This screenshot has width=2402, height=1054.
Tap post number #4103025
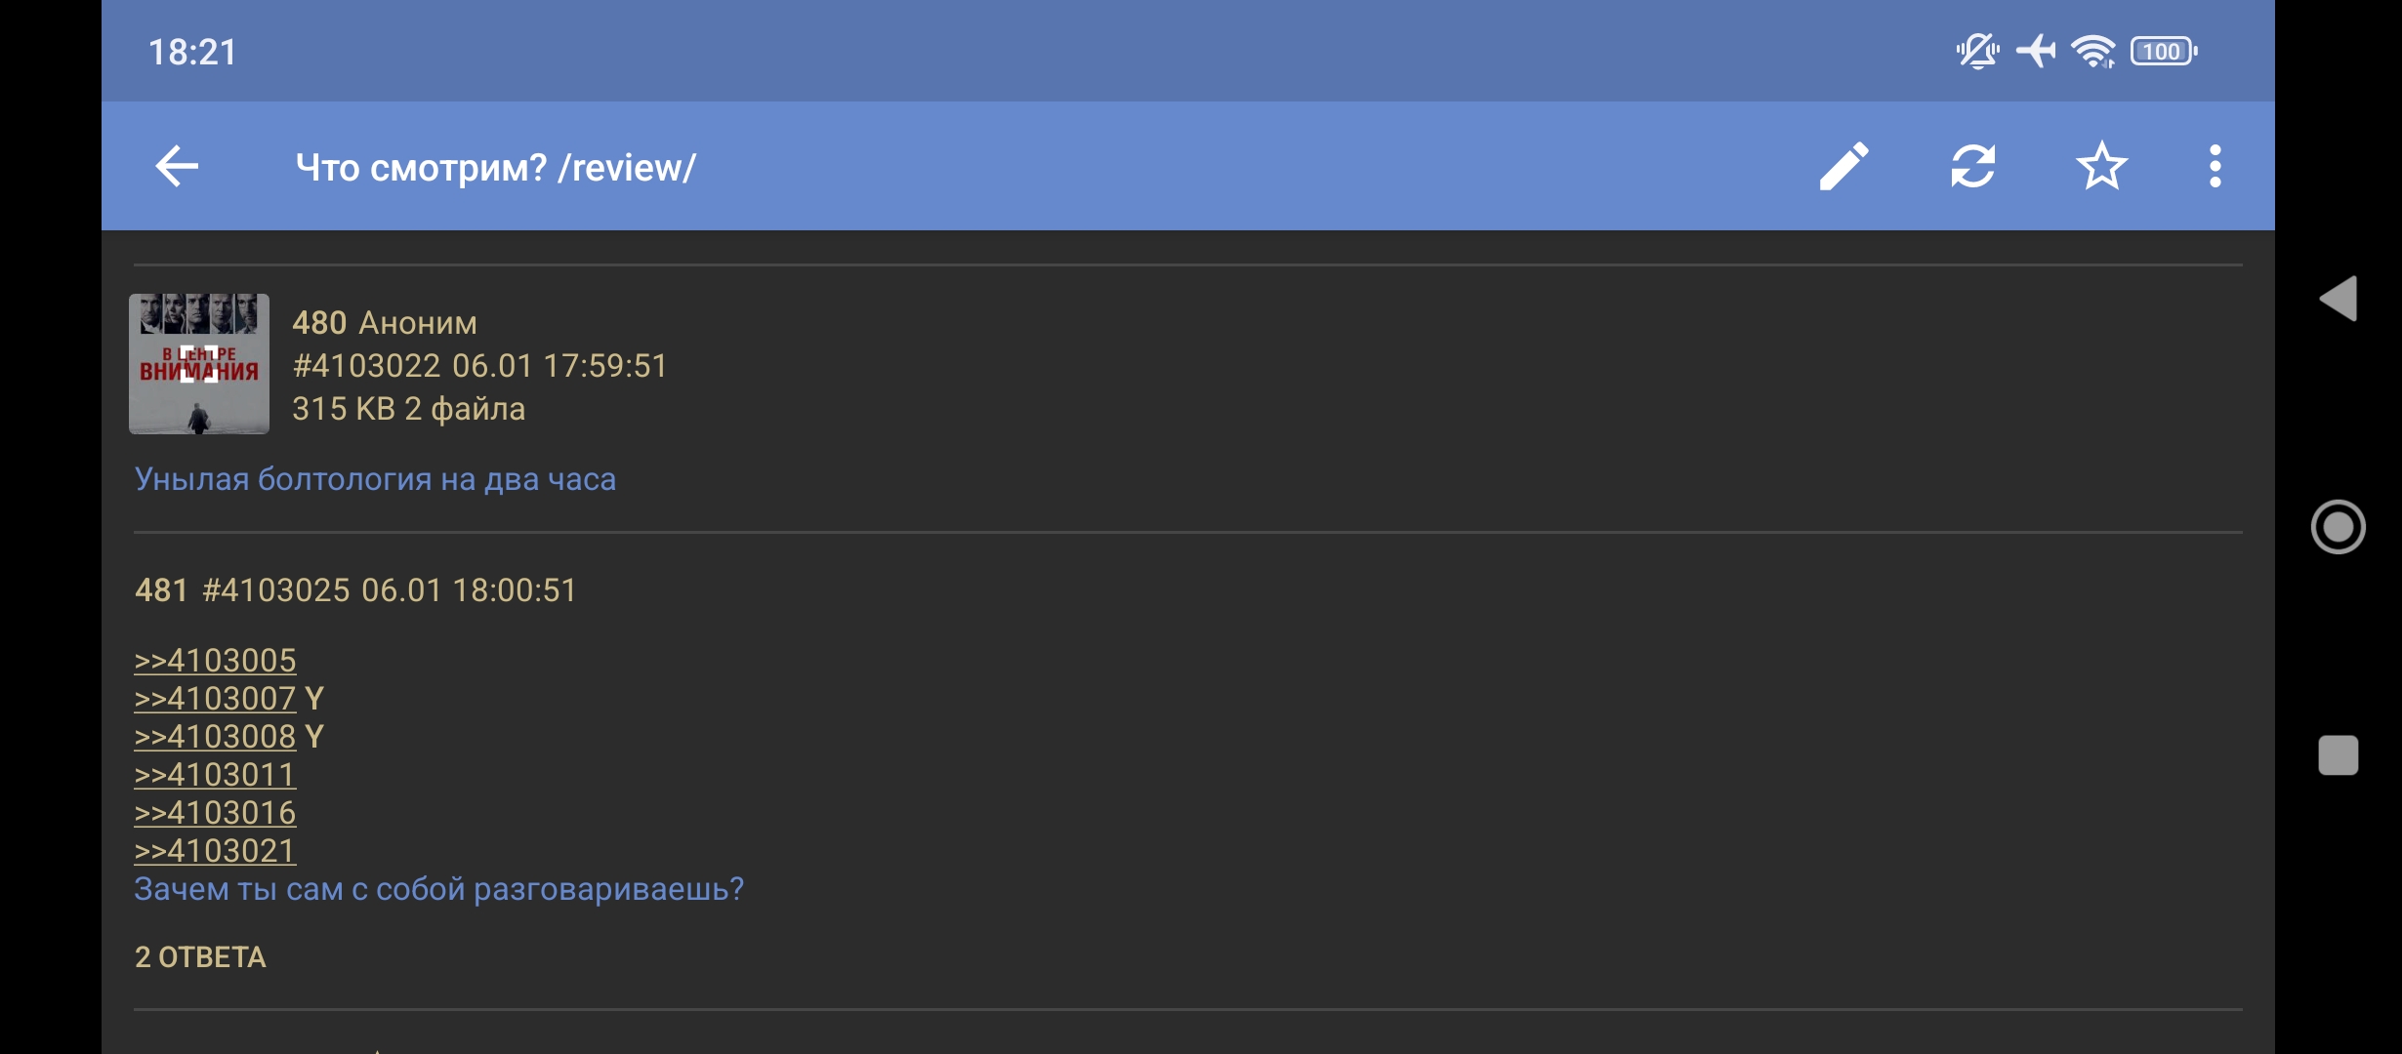click(276, 590)
